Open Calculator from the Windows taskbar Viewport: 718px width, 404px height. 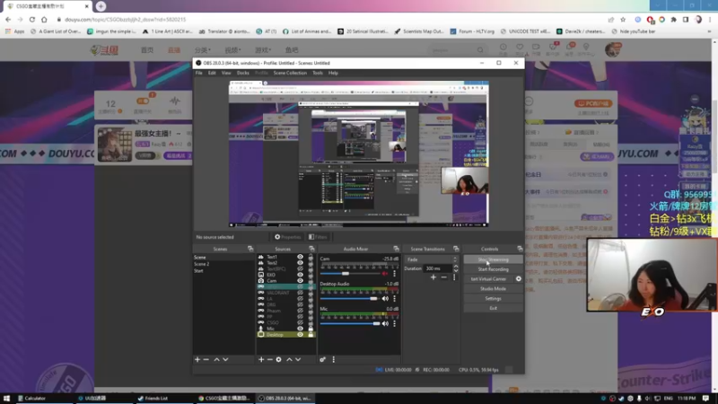point(32,399)
